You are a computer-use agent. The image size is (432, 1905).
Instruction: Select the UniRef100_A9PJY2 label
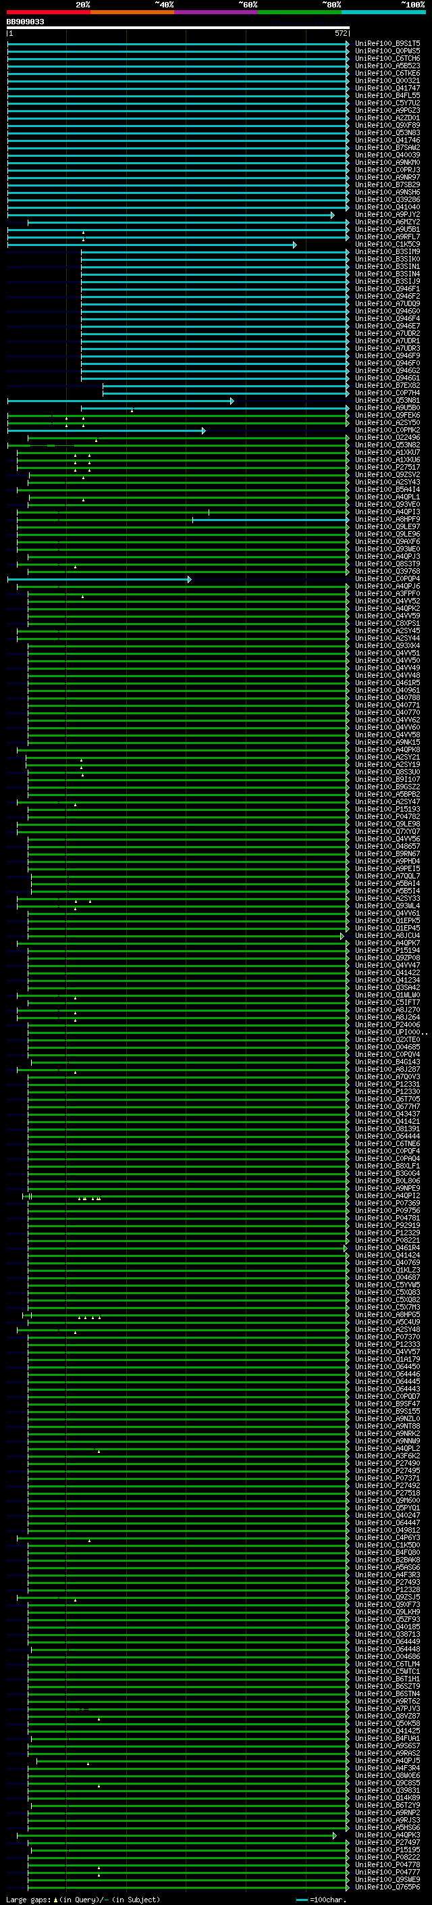coord(387,215)
